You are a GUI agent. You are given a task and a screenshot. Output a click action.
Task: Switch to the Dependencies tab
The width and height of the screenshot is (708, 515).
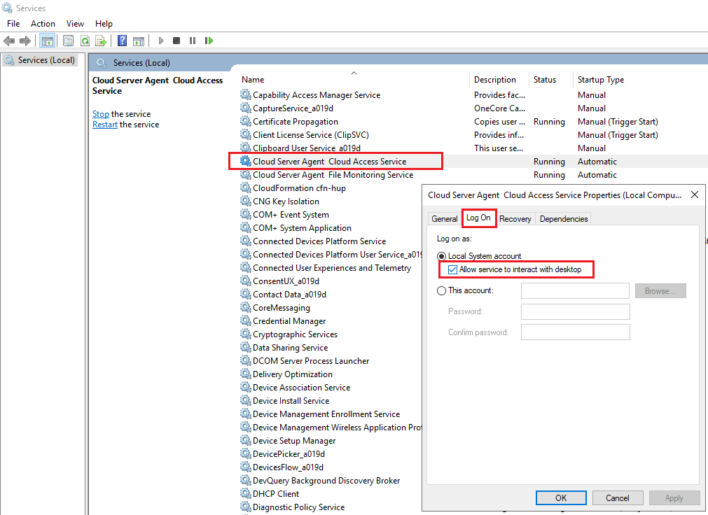point(564,219)
